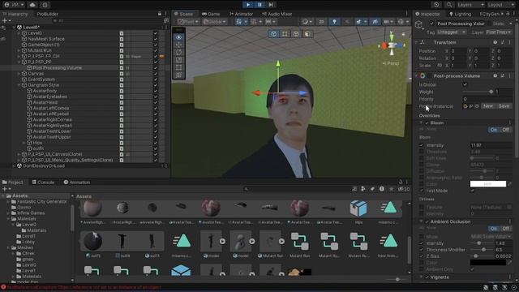This screenshot has width=519, height=292.
Task: Select the Rotate tool in scene tools overlay
Action: coord(178,52)
